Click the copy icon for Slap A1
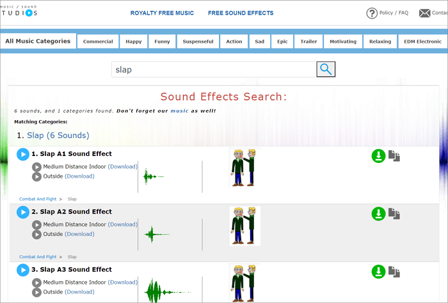This screenshot has width=448, height=303. tap(394, 156)
